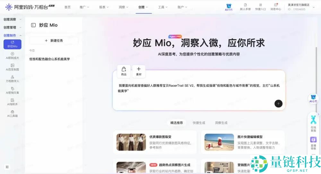The image size is (321, 174).
Task: Open task 低饱和配色融合山系机能美学
Action: [x=49, y=59]
